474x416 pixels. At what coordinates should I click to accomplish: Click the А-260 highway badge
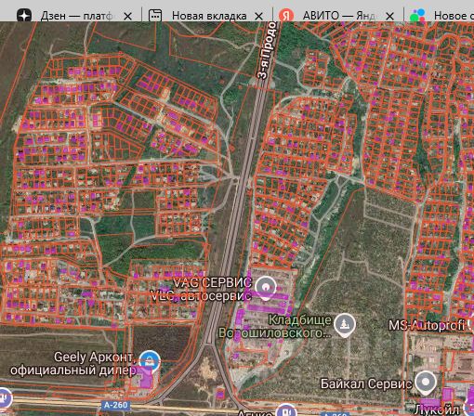tap(115, 405)
